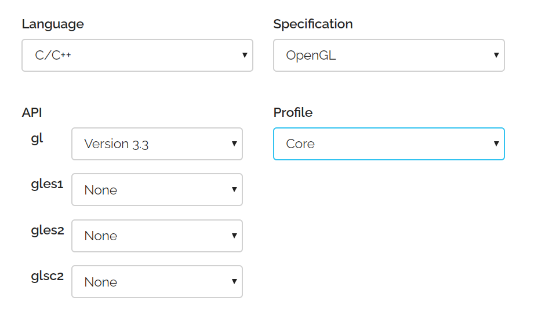Open the Language dropdown showing C/C++
This screenshot has height=312, width=538.
point(137,56)
